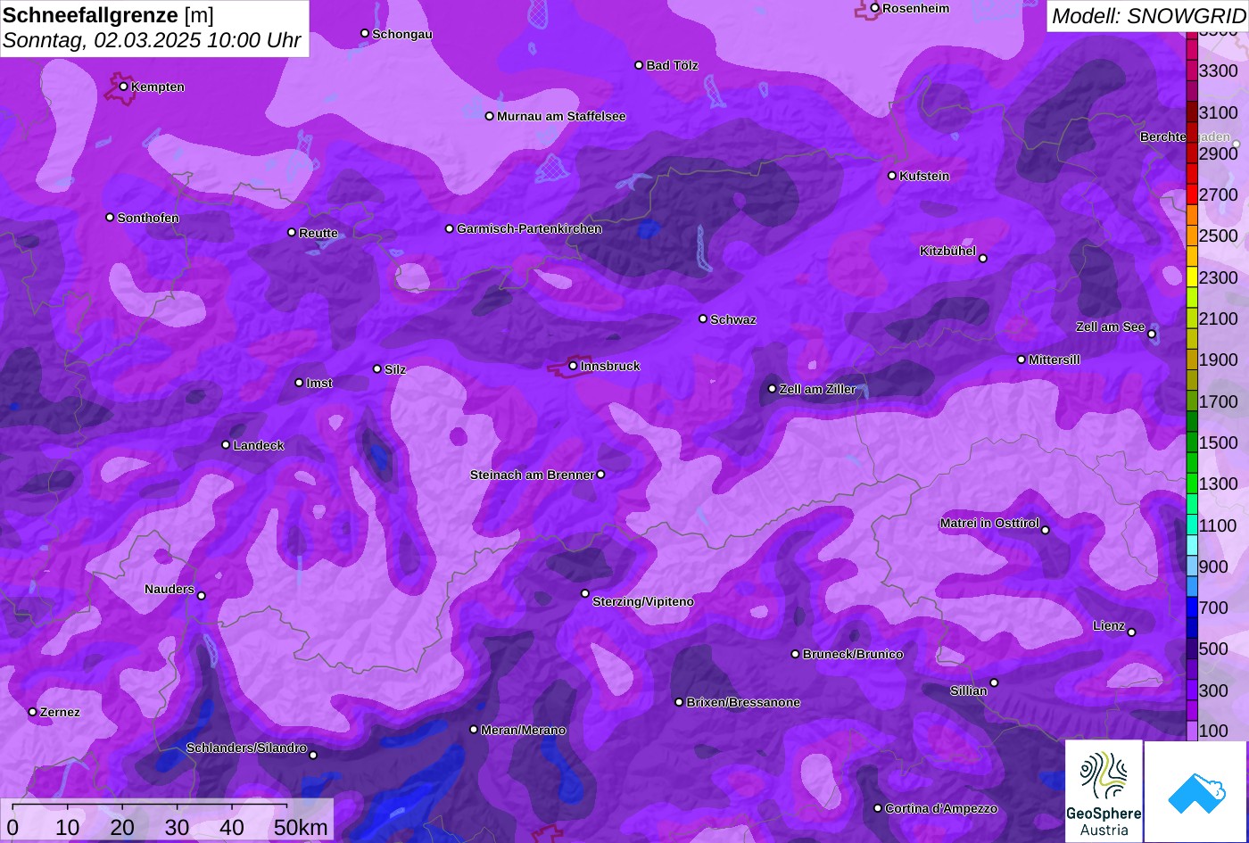This screenshot has height=843, width=1249.
Task: Click the Bruneck/Brunico label
Action: pyautogui.click(x=853, y=655)
